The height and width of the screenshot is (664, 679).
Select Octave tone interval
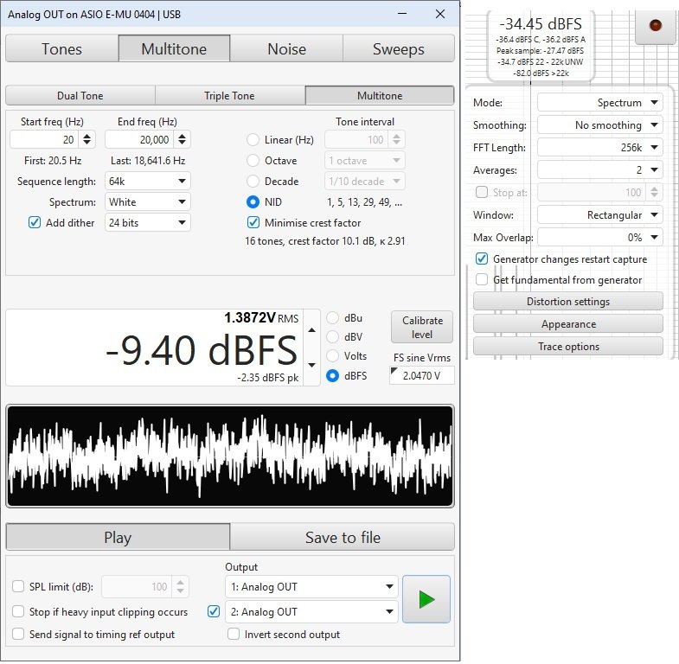[x=253, y=161]
